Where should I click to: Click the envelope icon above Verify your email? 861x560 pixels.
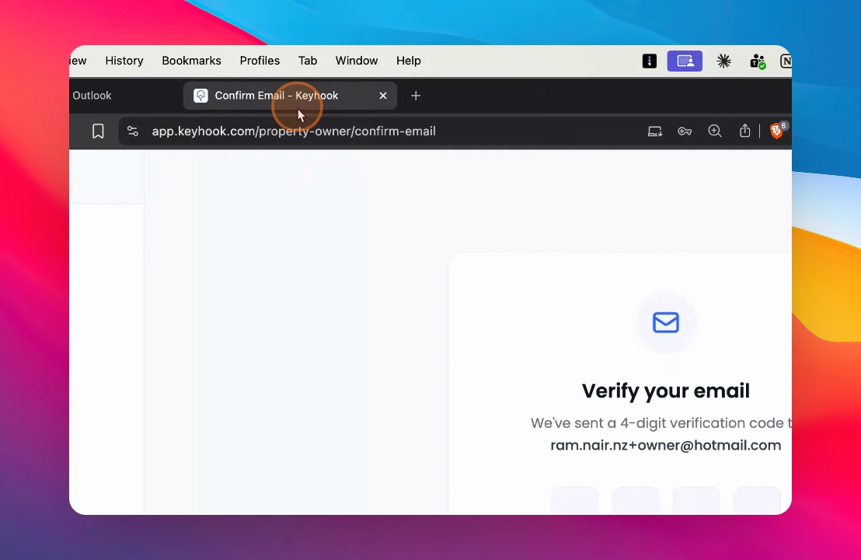[x=665, y=322]
